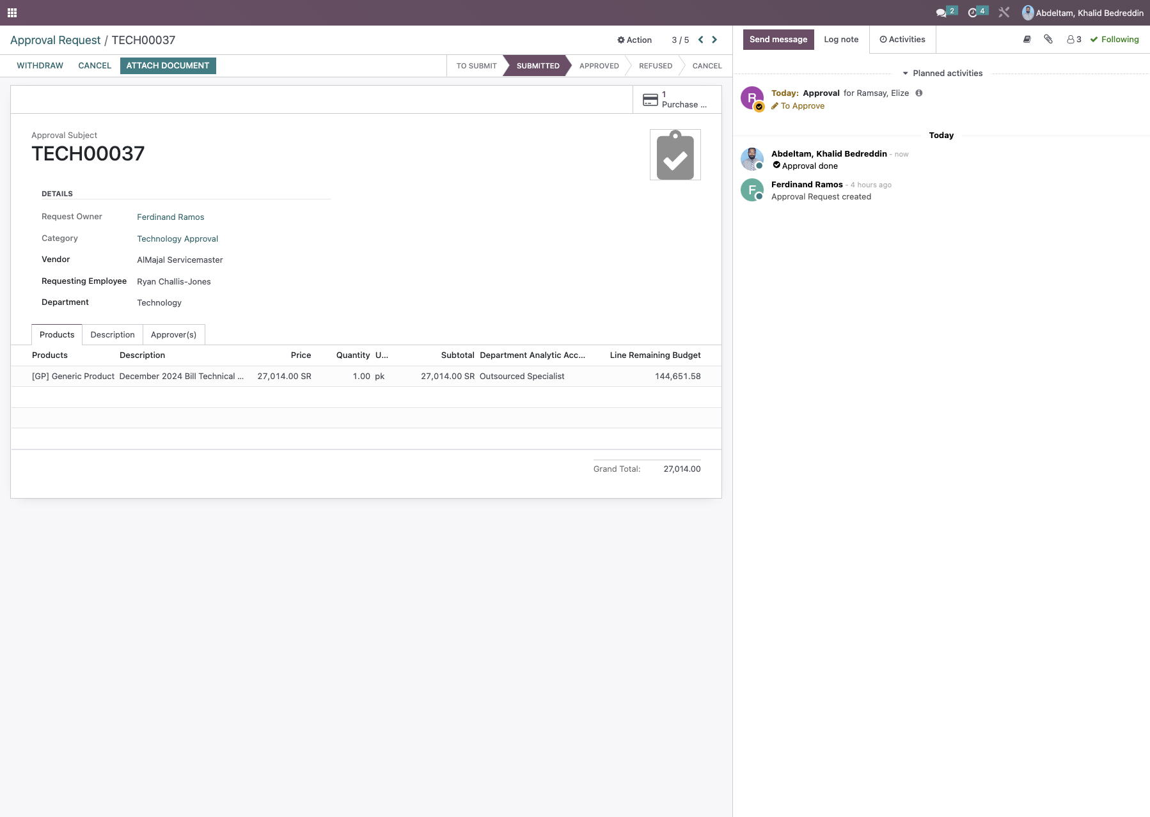The image size is (1150, 817).
Task: Click Attach Document button
Action: click(168, 66)
